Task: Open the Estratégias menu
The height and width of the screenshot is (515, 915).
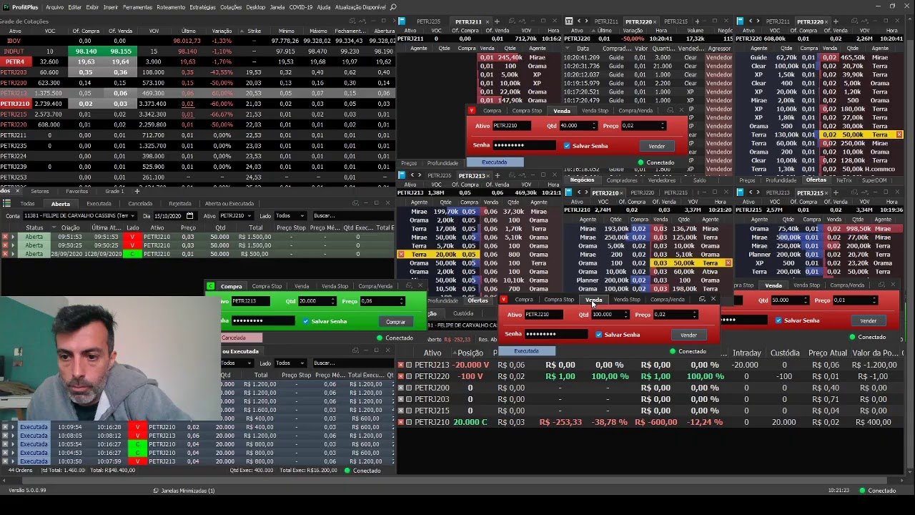Action: (x=202, y=6)
